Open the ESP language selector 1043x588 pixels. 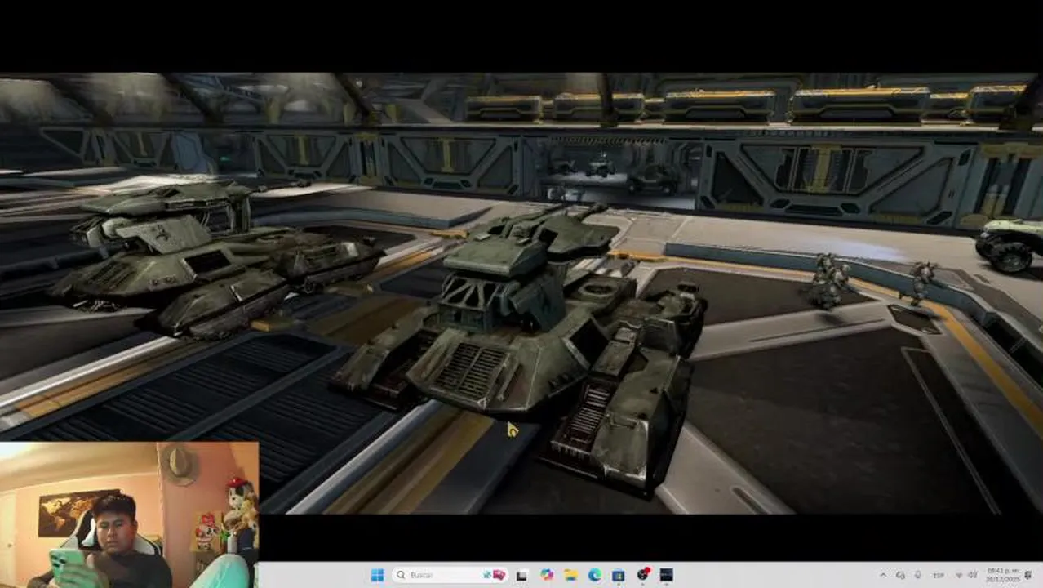tap(939, 575)
